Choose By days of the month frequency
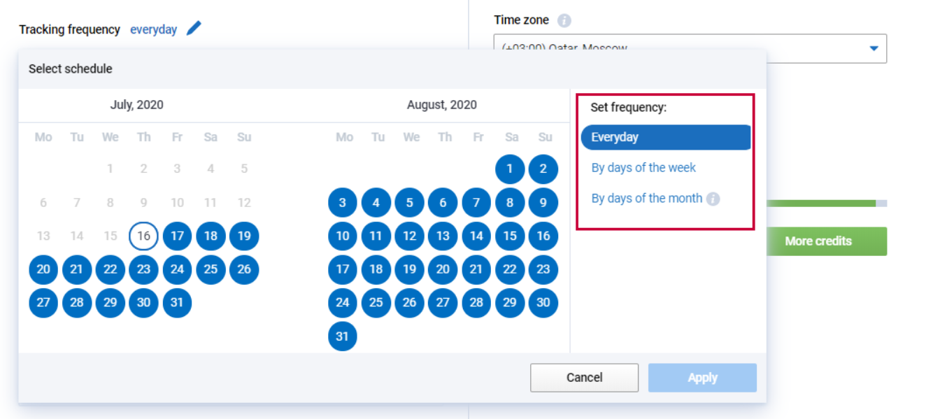This screenshot has height=419, width=933. (x=647, y=198)
